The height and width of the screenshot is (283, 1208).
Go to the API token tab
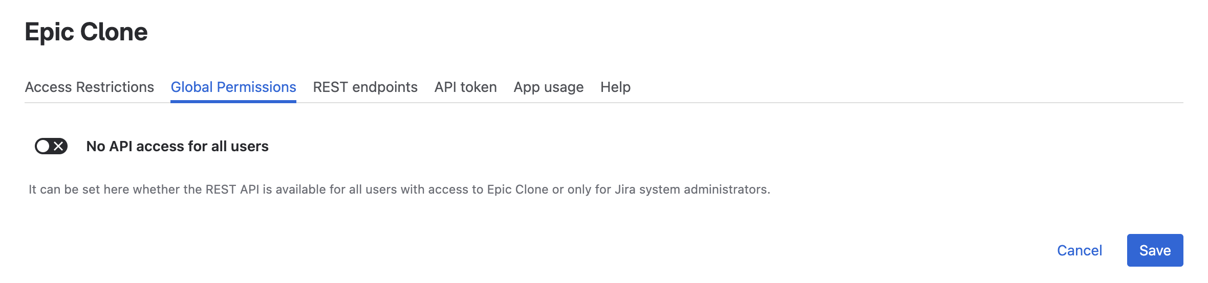point(465,87)
